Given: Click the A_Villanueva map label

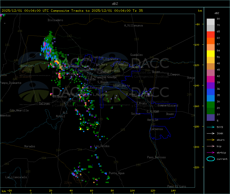Looking at the screenshot, I should coord(133,25).
